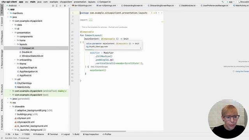The height and width of the screenshot is (140, 249).
Task: Open AppNavigation.kt file
Action: pyautogui.click(x=28, y=72)
